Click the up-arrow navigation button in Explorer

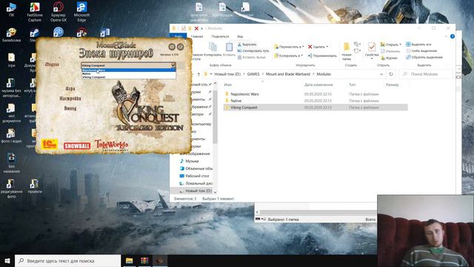point(198,74)
